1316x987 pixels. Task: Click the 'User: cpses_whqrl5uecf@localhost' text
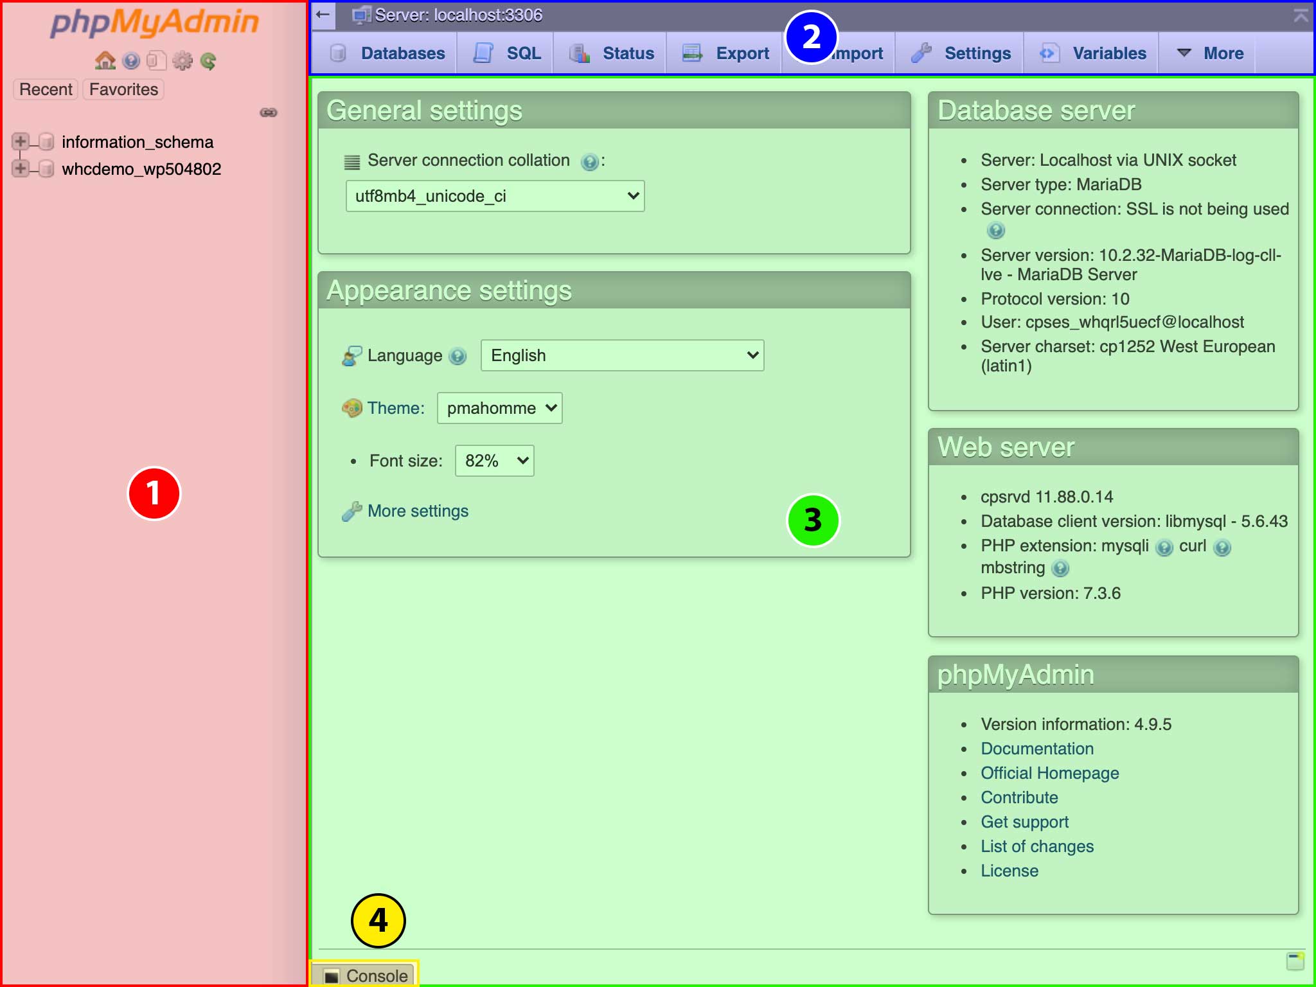pyautogui.click(x=1112, y=322)
